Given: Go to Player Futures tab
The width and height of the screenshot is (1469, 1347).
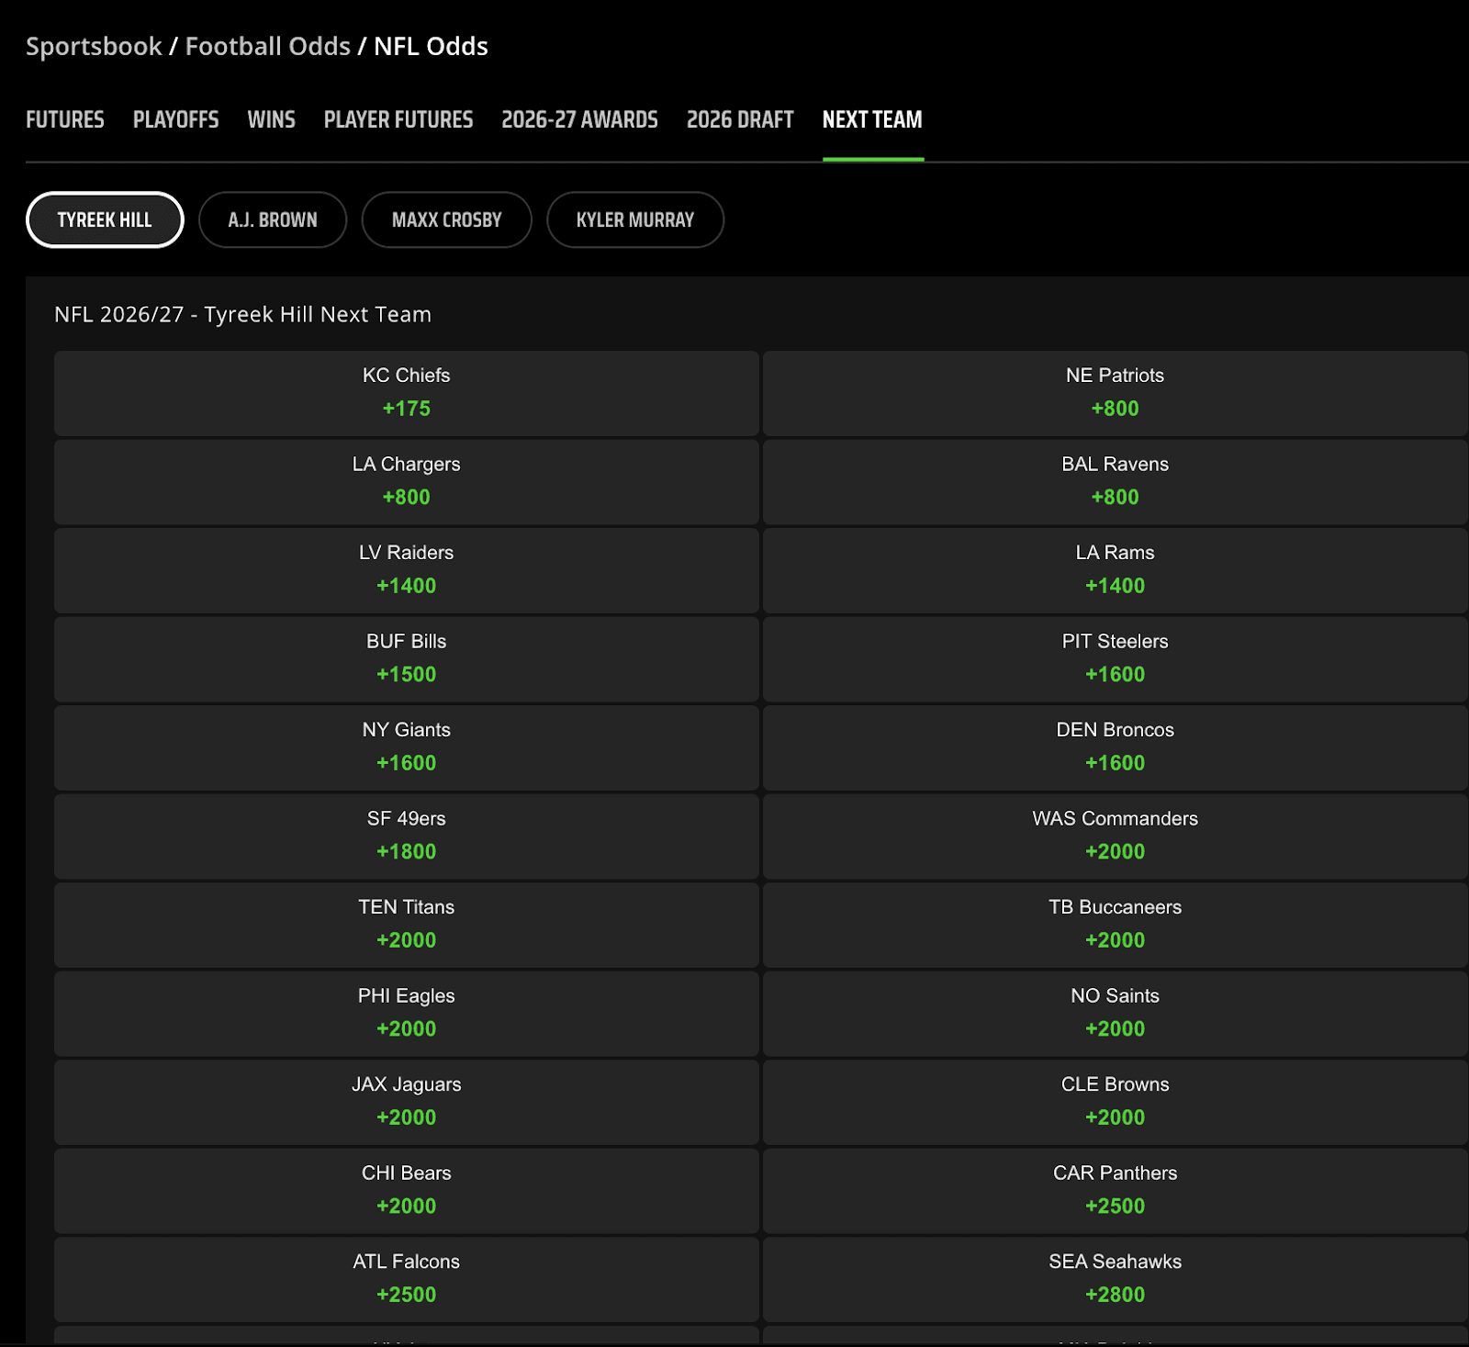Looking at the screenshot, I should click(398, 120).
